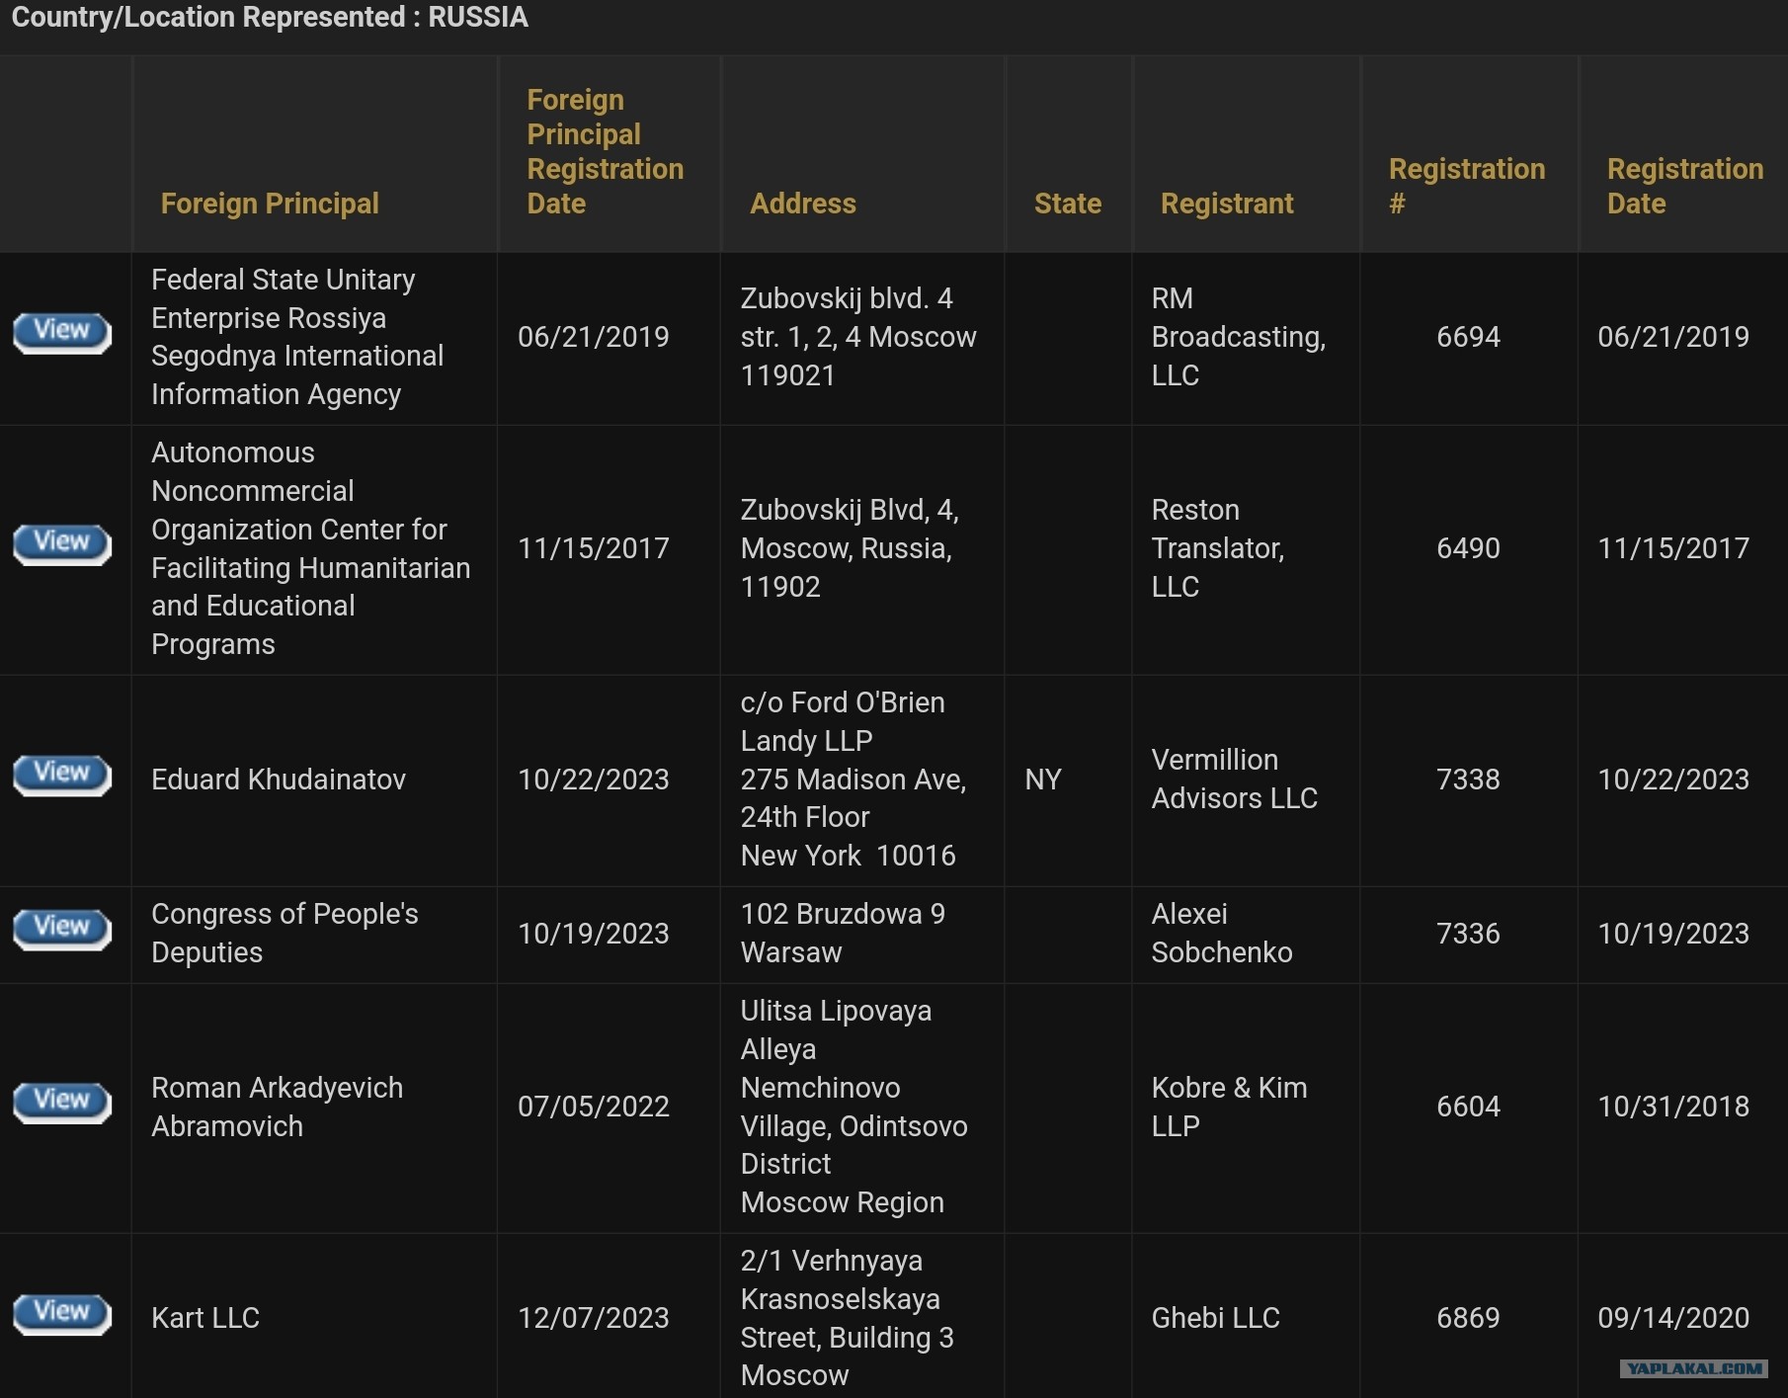Click registration number "6869"
The image size is (1788, 1398).
(1468, 1318)
